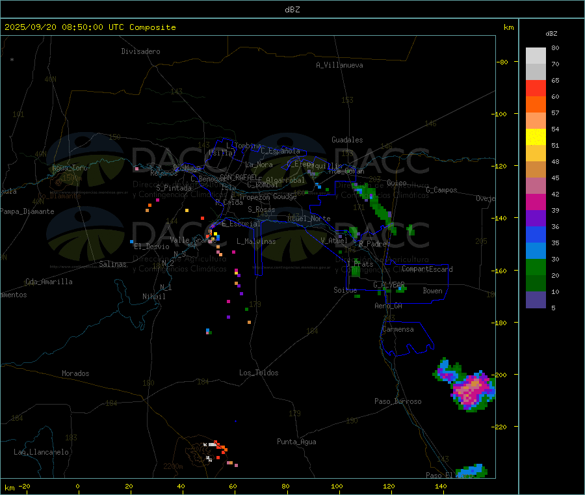The image size is (585, 495).
Task: Click the 'dBZ' title at the top
Action: coord(292,10)
